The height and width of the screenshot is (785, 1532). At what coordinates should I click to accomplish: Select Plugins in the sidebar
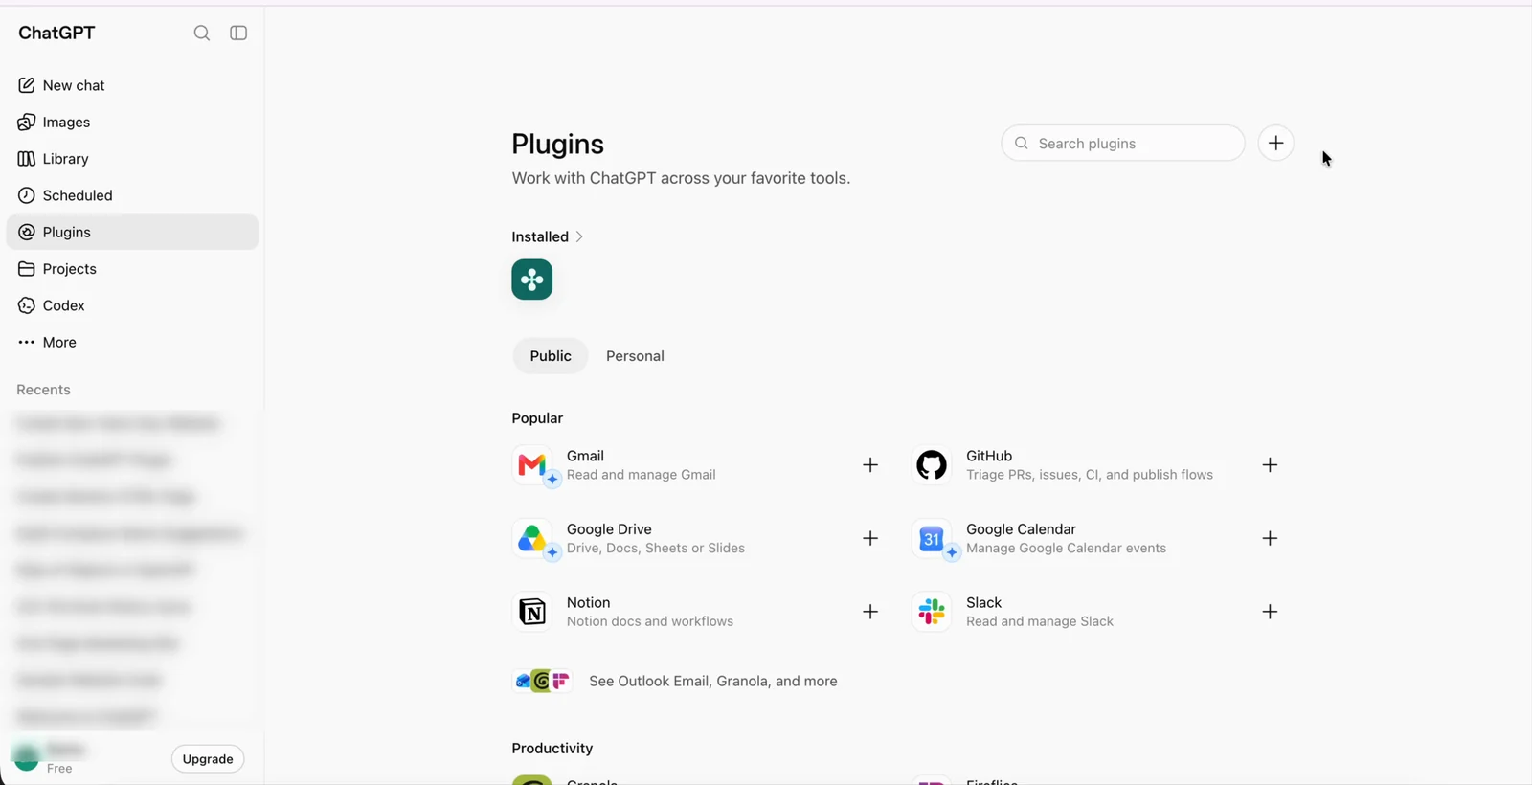pyautogui.click(x=132, y=232)
